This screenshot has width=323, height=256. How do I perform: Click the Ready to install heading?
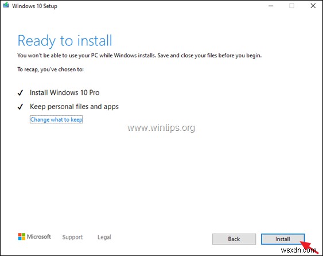65,41
